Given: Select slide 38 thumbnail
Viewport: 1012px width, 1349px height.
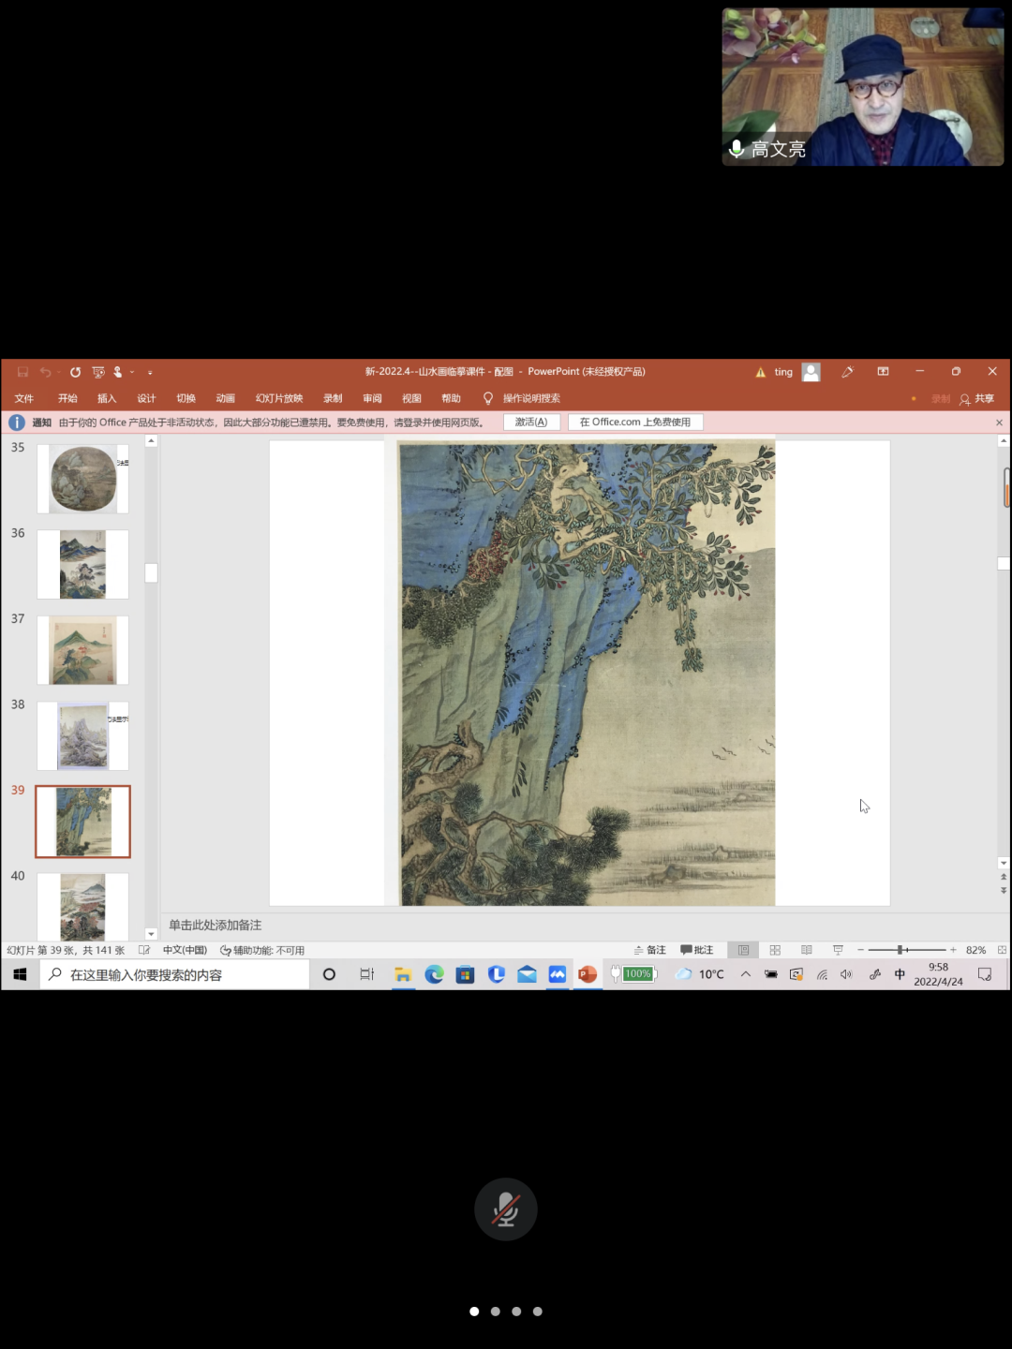Looking at the screenshot, I should 83,735.
